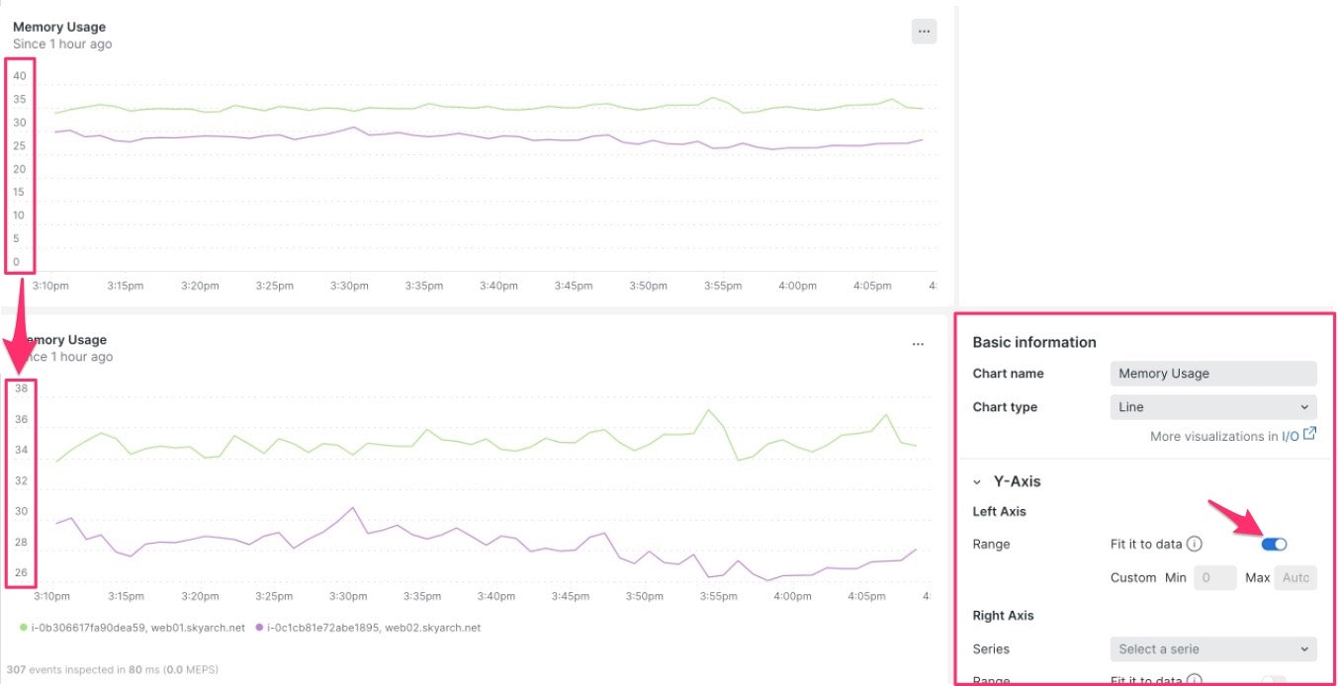The image size is (1338, 686).
Task: Open the top chart's ellipsis menu
Action: click(x=924, y=32)
